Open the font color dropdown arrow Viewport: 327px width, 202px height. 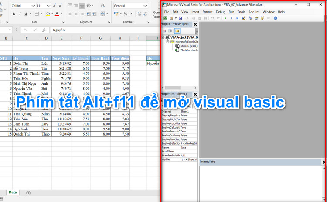click(x=61, y=14)
